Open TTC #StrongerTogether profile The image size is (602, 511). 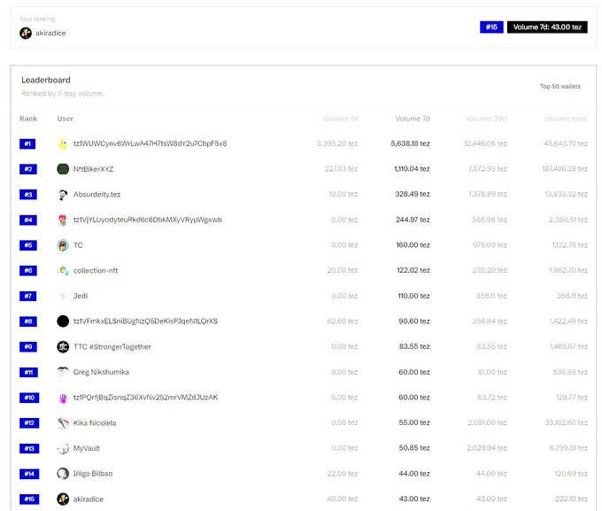click(x=112, y=346)
